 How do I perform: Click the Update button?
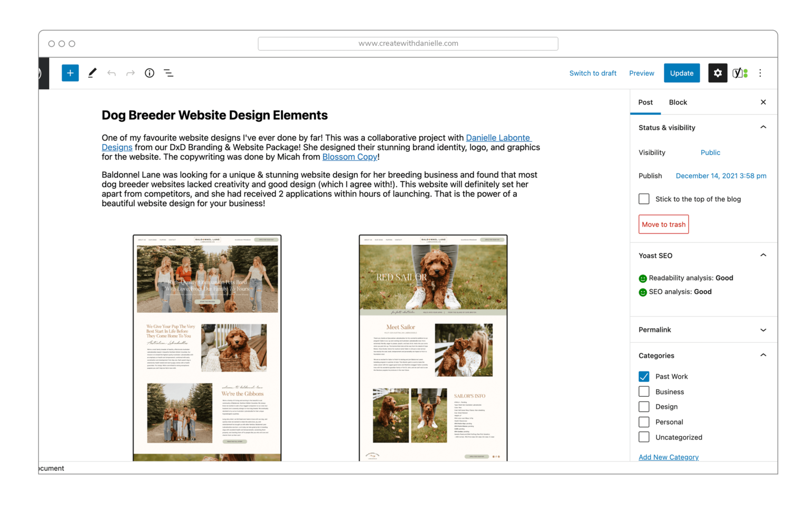coord(682,73)
